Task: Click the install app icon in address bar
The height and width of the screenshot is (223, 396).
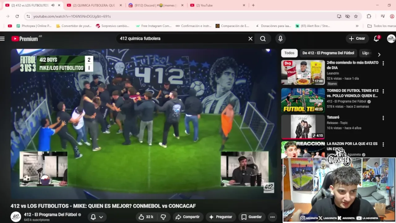Action: coord(339,16)
